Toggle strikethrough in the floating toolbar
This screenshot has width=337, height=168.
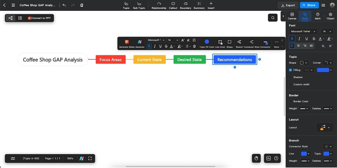[x=166, y=46]
